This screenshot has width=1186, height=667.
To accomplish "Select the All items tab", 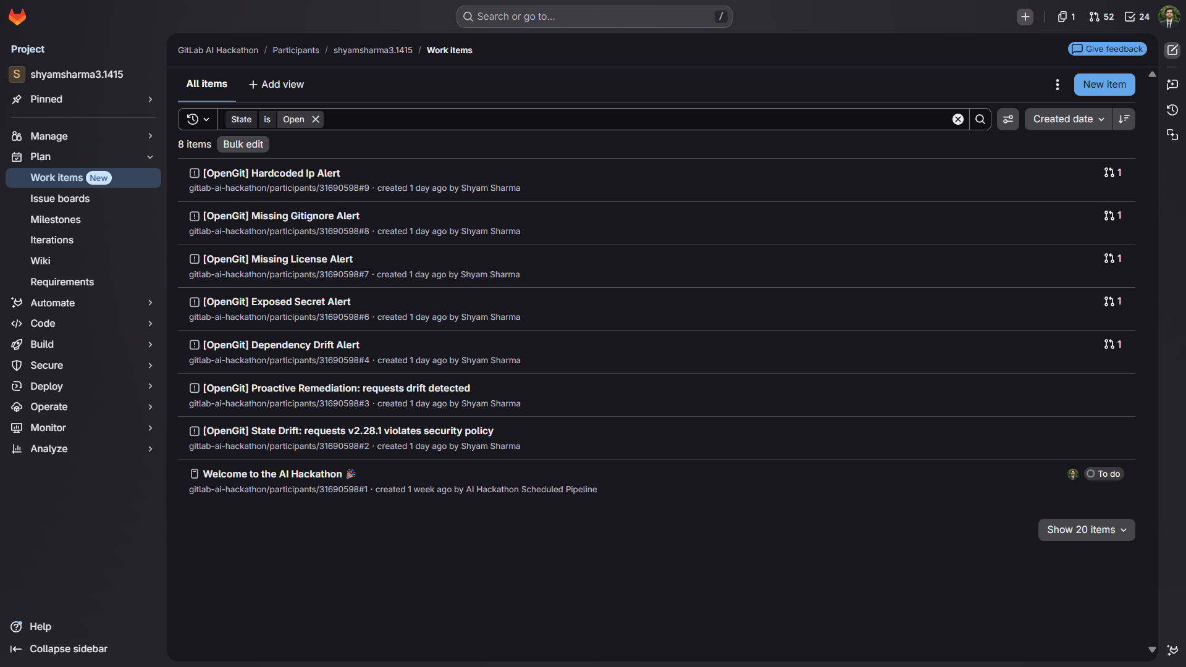I will click(206, 84).
